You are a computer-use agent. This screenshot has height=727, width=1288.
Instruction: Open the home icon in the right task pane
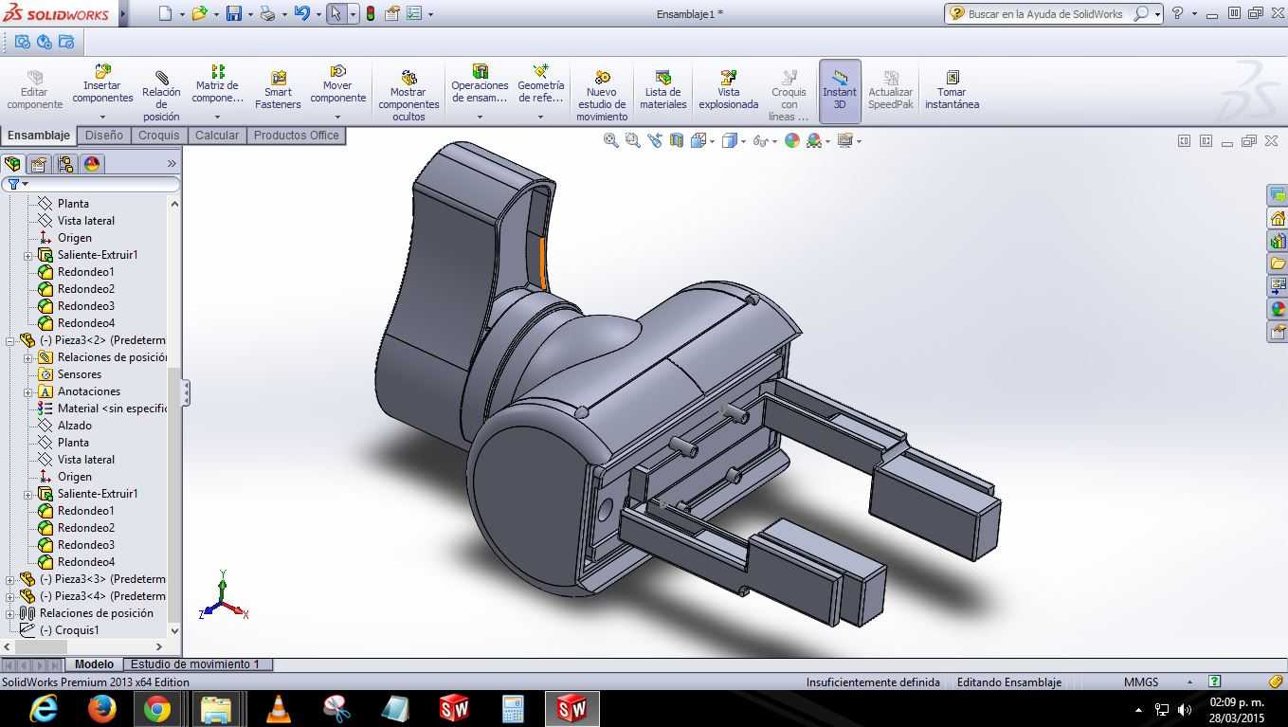coord(1278,218)
